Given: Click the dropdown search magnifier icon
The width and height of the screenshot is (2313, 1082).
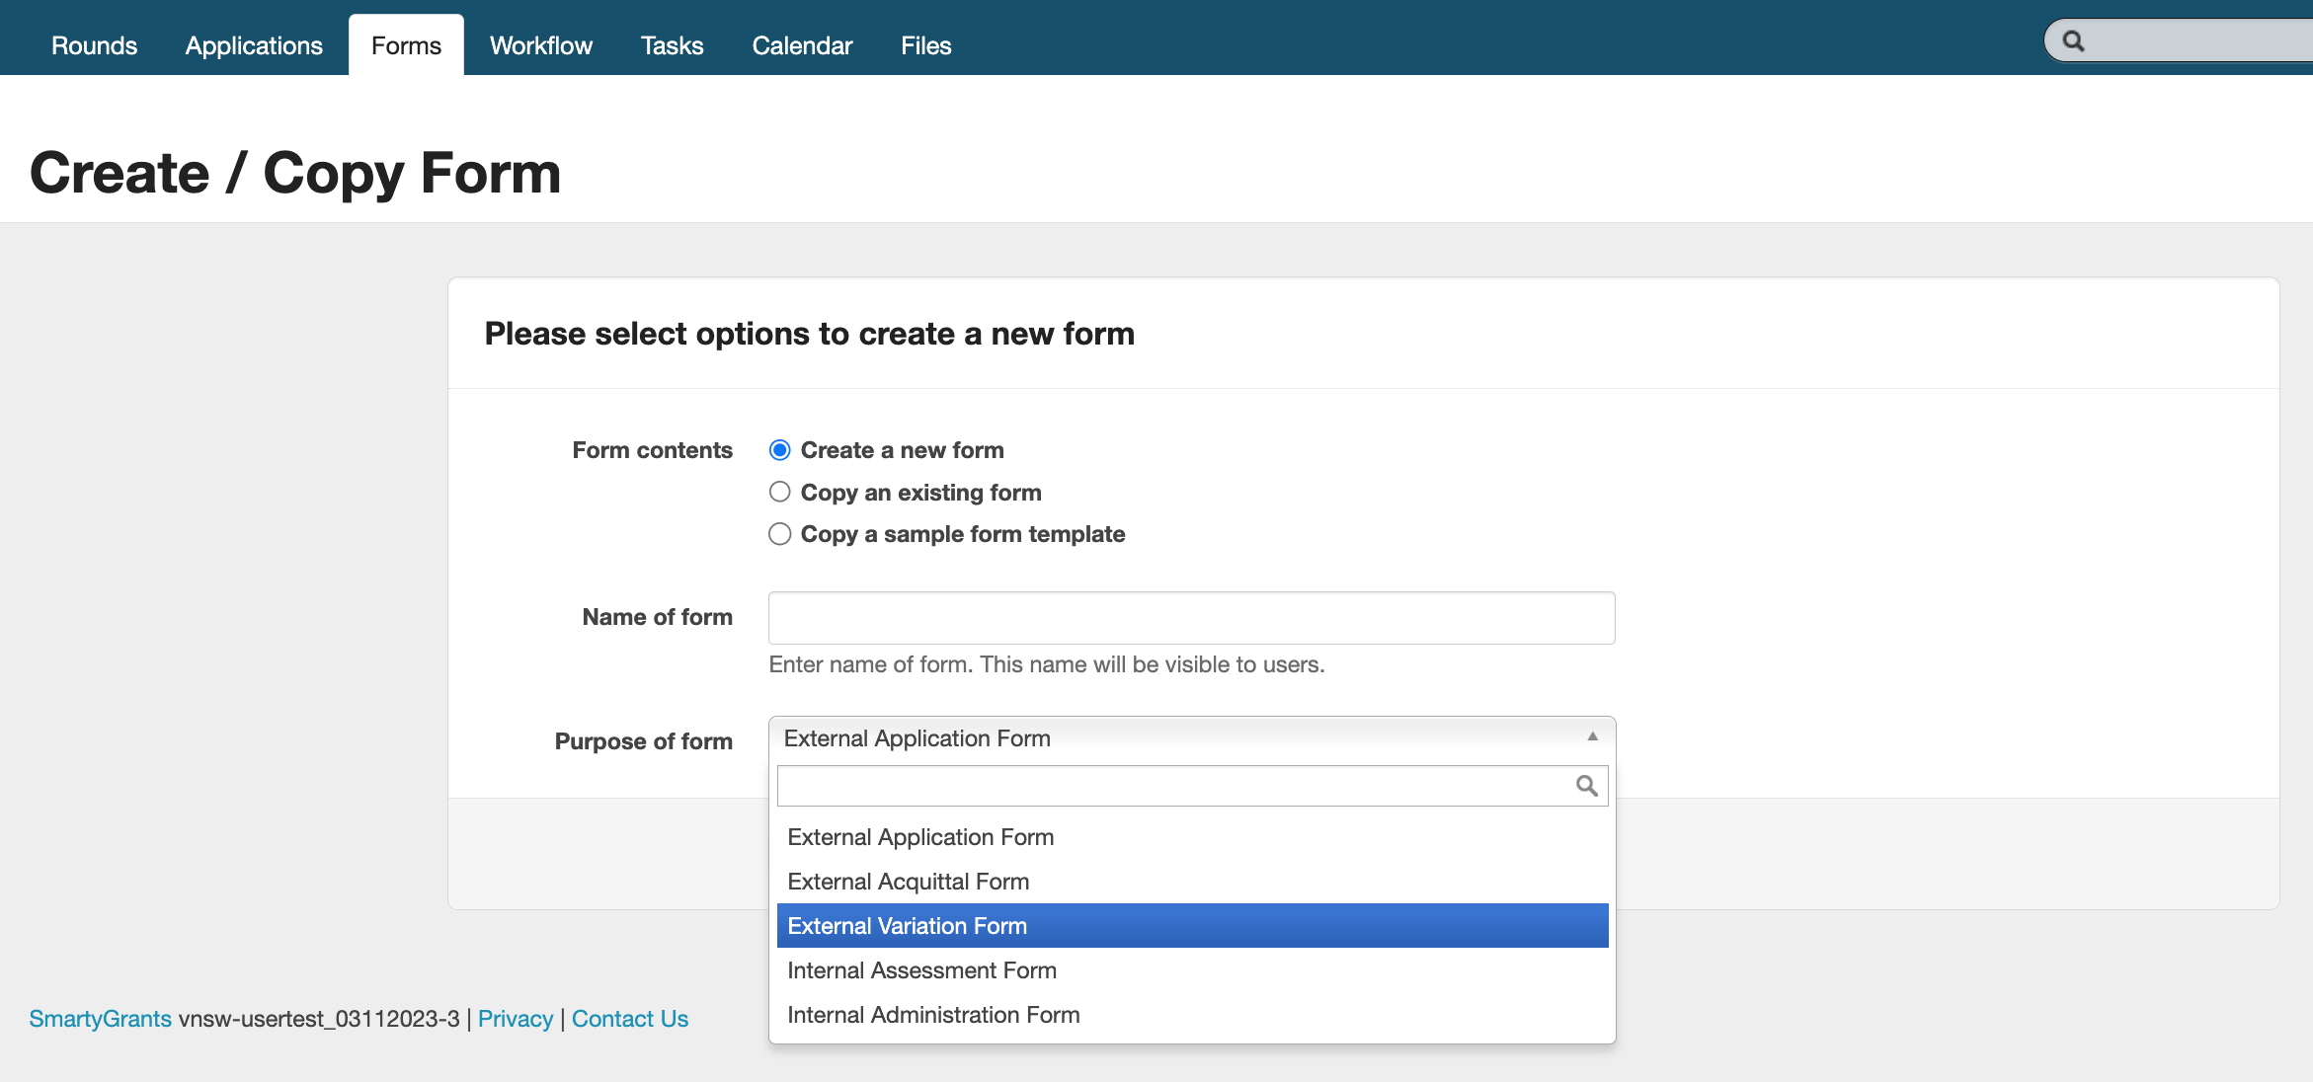Looking at the screenshot, I should (x=1586, y=786).
